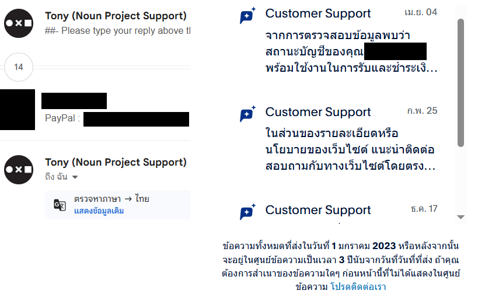This screenshot has width=478, height=301.
Task: Open the Customer Support message dated ก.พ. 25
Action: (339, 139)
